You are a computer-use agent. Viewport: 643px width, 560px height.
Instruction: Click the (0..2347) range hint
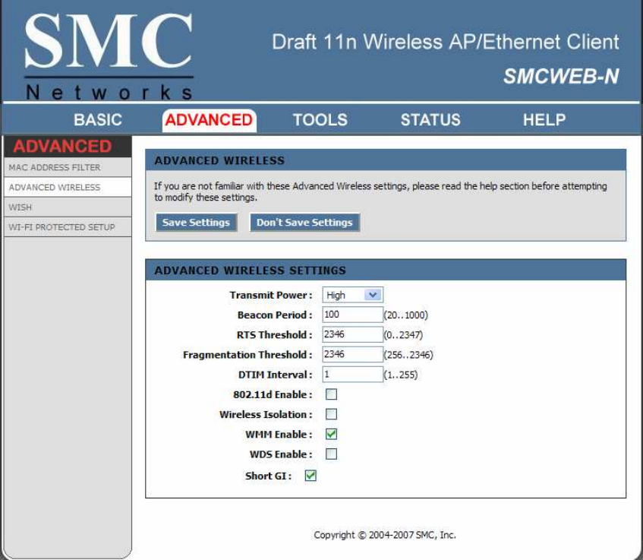tap(403, 334)
